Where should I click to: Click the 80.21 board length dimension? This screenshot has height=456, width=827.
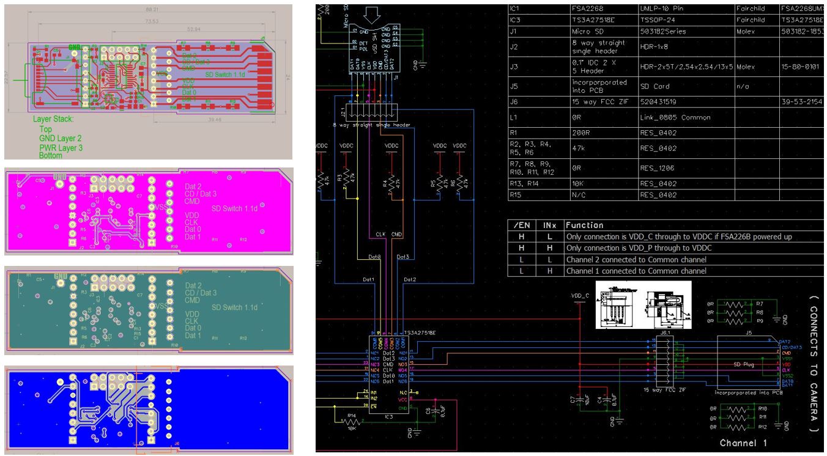pyautogui.click(x=151, y=9)
